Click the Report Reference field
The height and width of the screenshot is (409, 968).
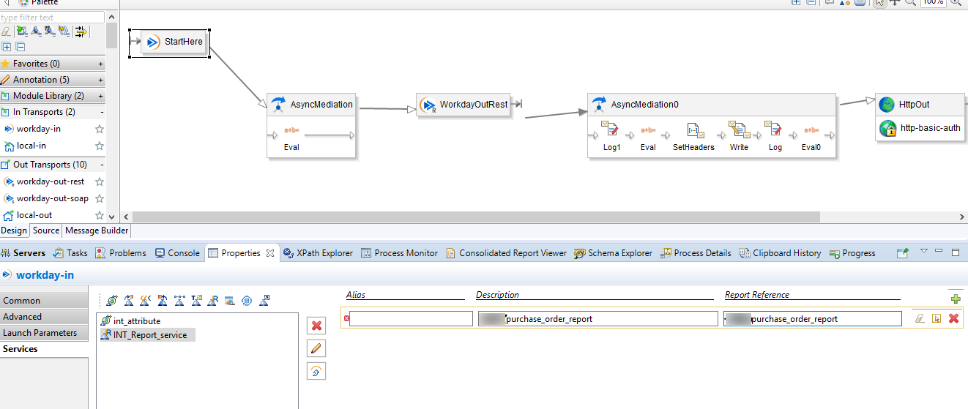(x=813, y=319)
